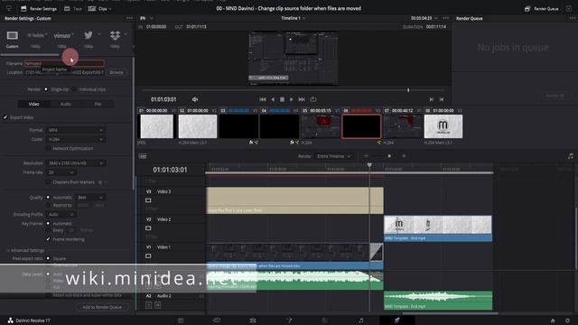578x325 pixels.
Task: Open viewer zoom percentage dropdown
Action: coord(146,18)
